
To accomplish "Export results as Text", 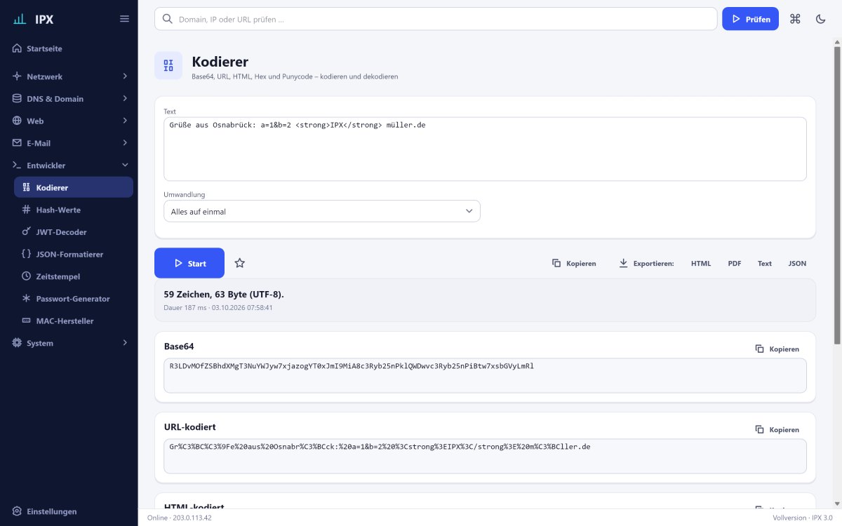I will point(765,263).
